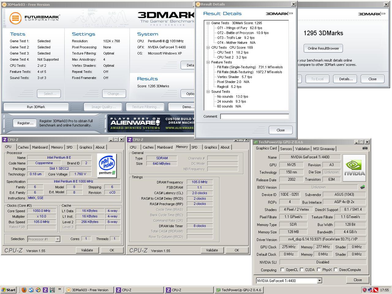The height and width of the screenshot is (294, 392).
Task: Click the GPU-Z camera screenshot icon
Action: 365,148
